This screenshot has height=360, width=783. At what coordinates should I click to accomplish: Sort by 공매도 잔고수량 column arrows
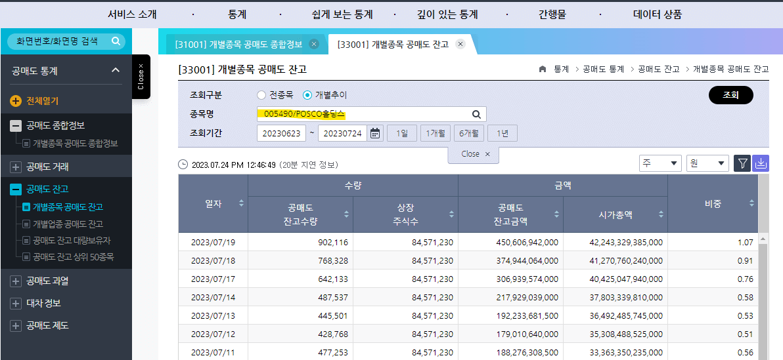tap(347, 214)
